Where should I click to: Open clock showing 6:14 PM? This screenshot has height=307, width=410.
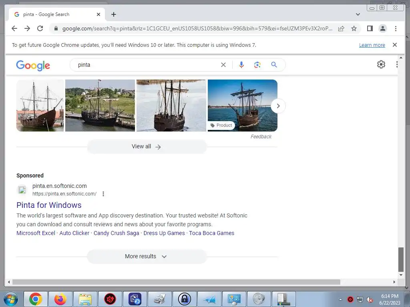[390, 299]
